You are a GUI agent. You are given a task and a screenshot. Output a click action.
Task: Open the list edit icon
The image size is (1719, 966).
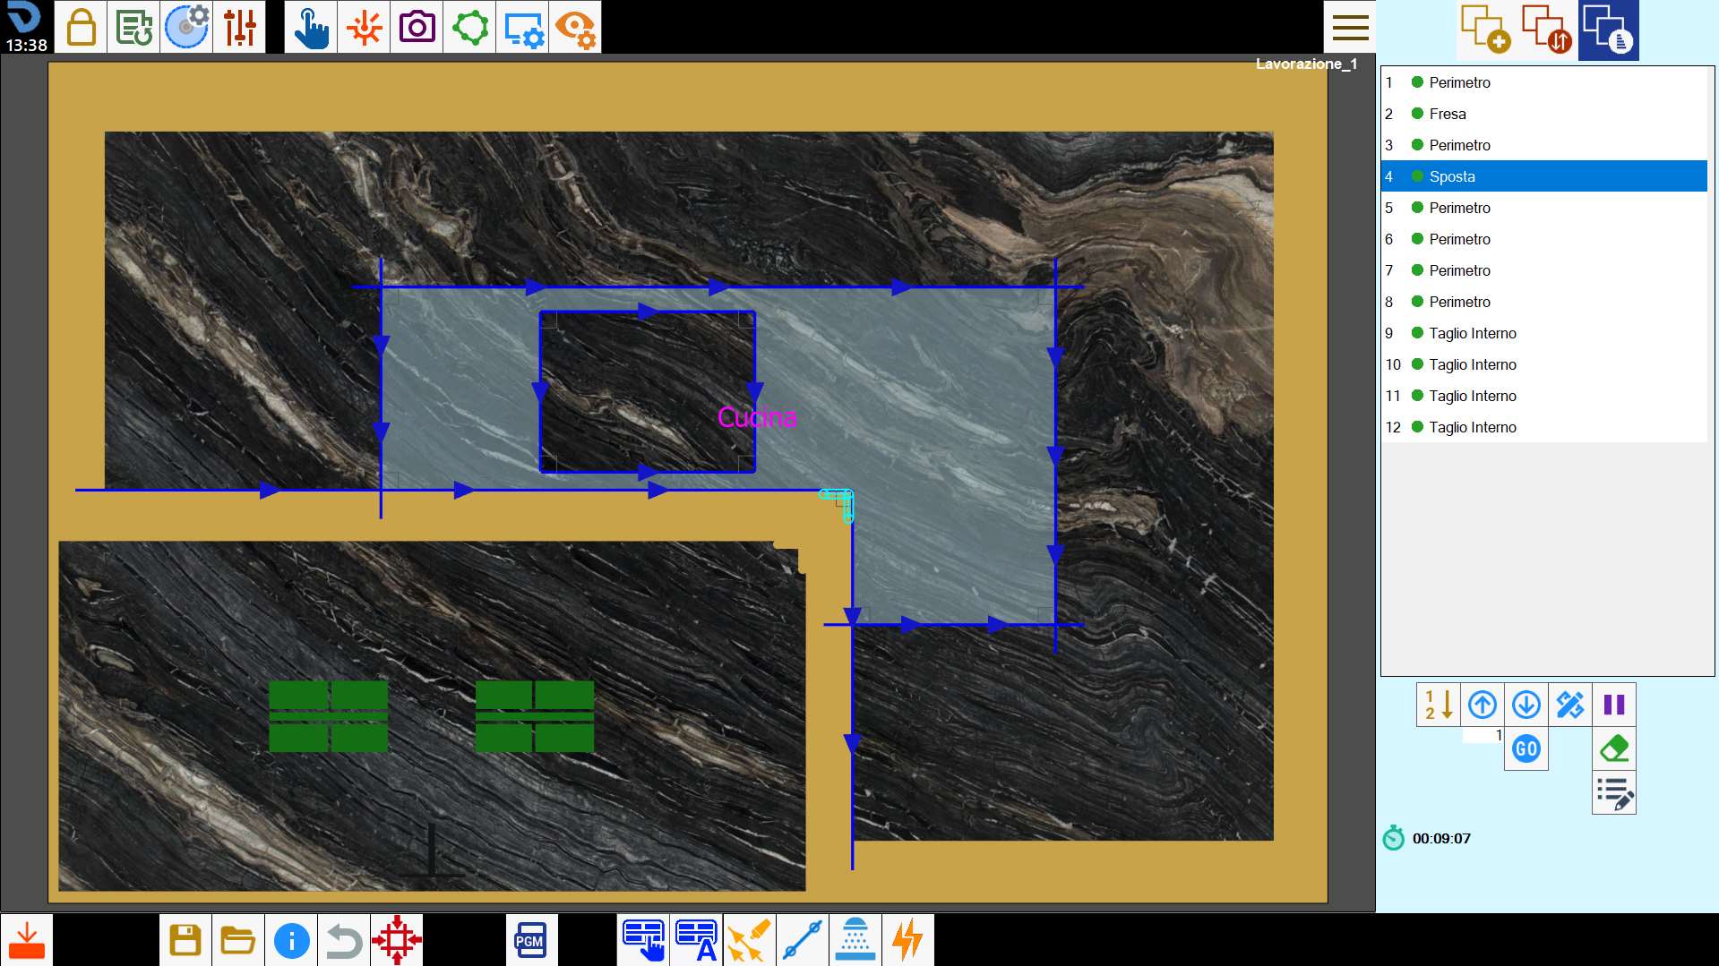coord(1614,793)
